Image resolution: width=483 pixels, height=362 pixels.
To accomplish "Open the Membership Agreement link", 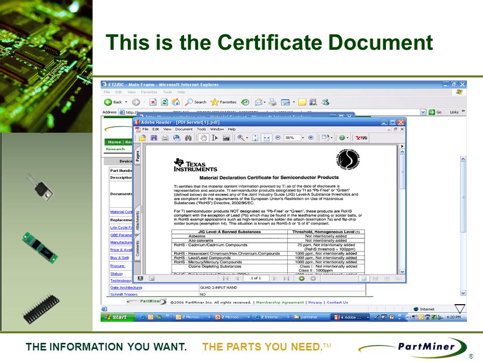I will (x=280, y=302).
